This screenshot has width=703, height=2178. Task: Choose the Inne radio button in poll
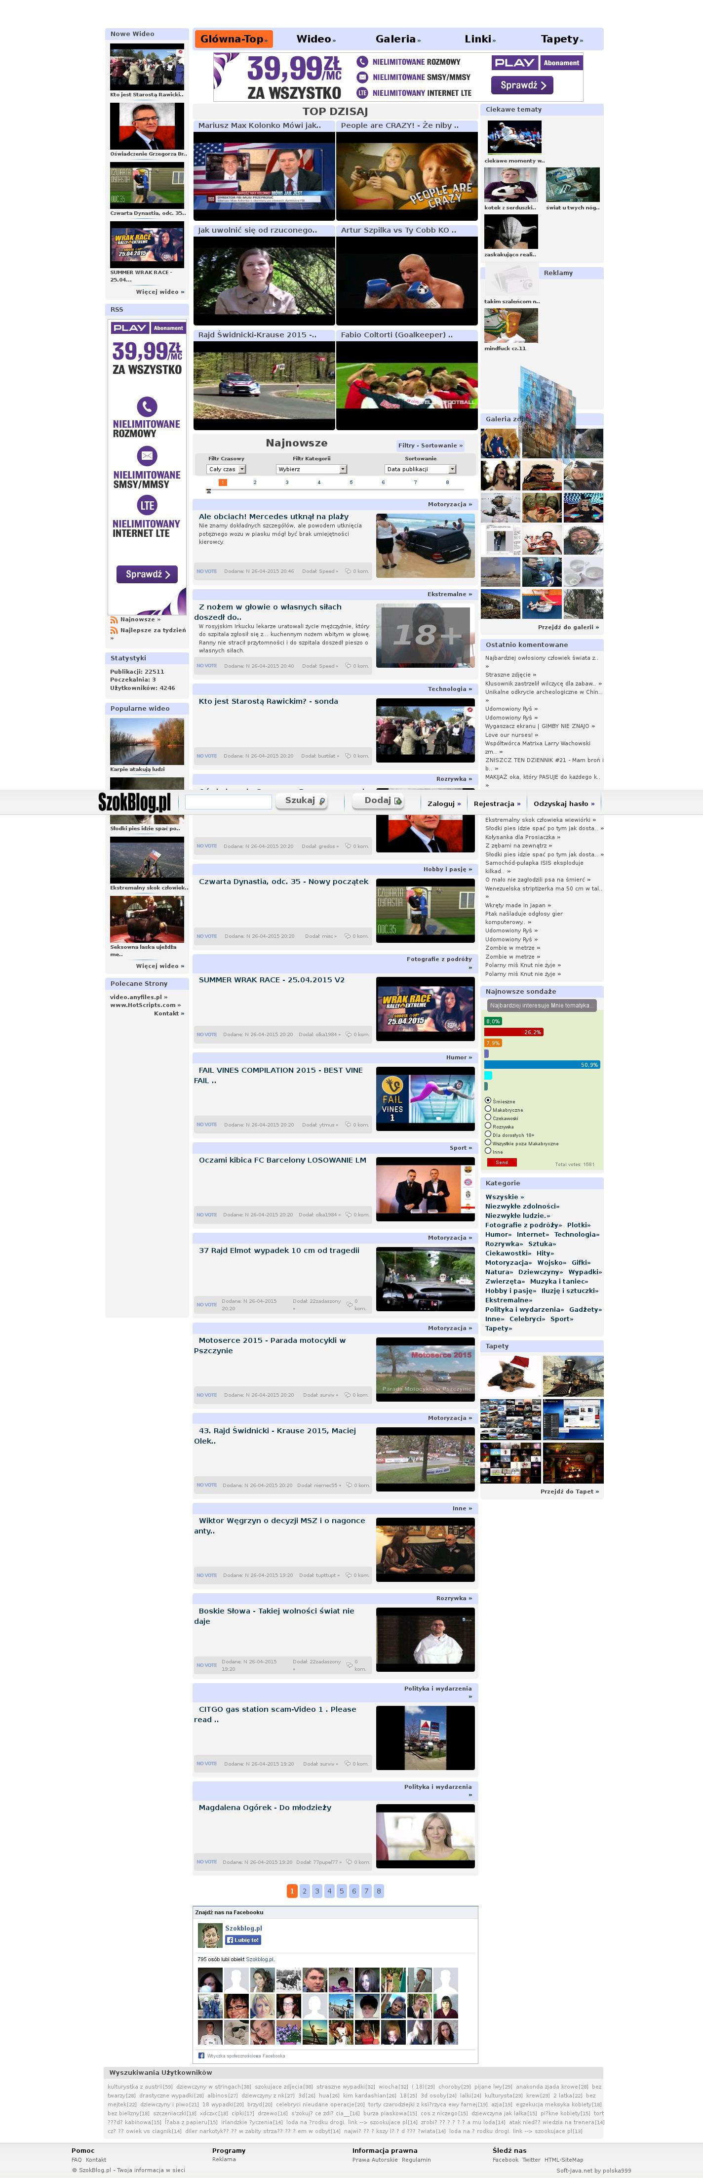coord(488,1151)
